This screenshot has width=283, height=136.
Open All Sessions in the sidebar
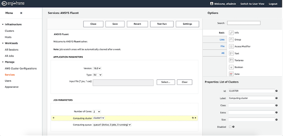12,49
